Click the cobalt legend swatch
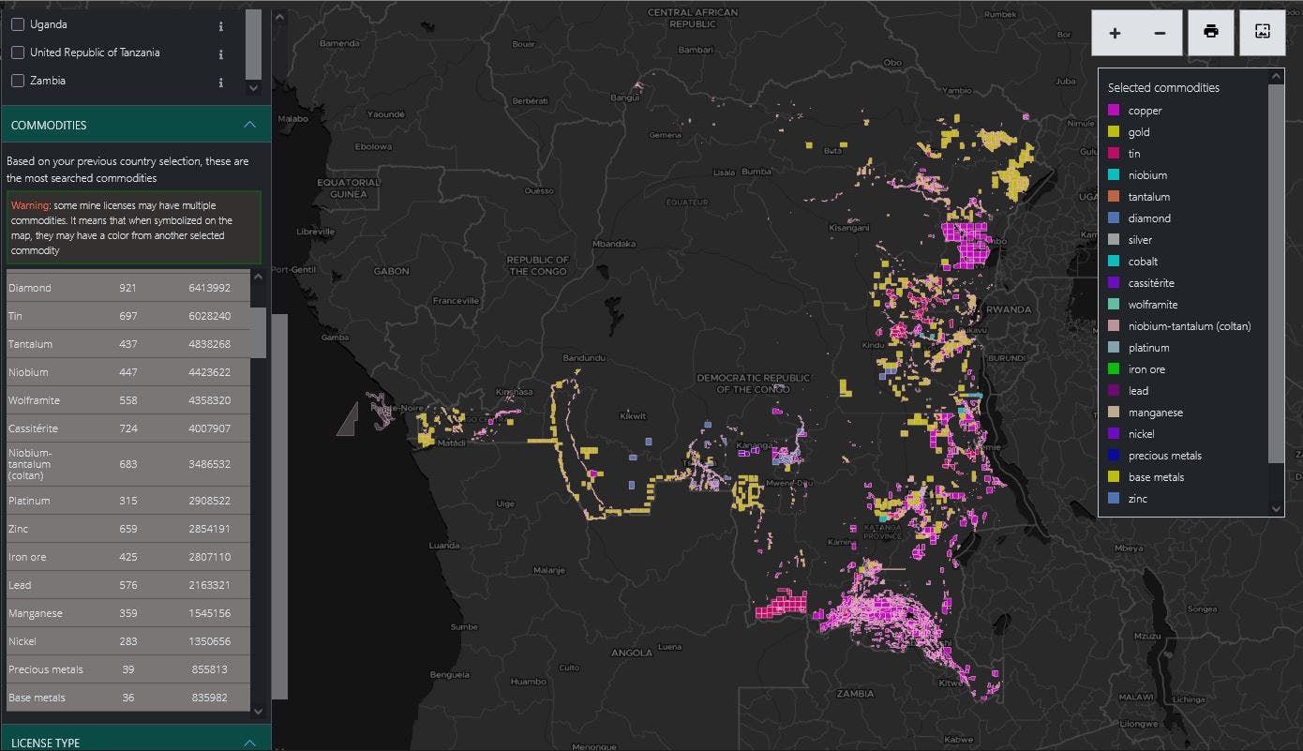The width and height of the screenshot is (1303, 751). click(x=1114, y=262)
